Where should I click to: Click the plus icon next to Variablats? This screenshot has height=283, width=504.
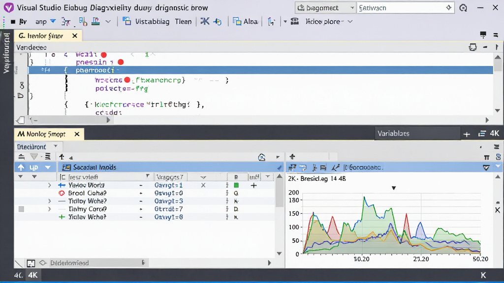point(467,134)
